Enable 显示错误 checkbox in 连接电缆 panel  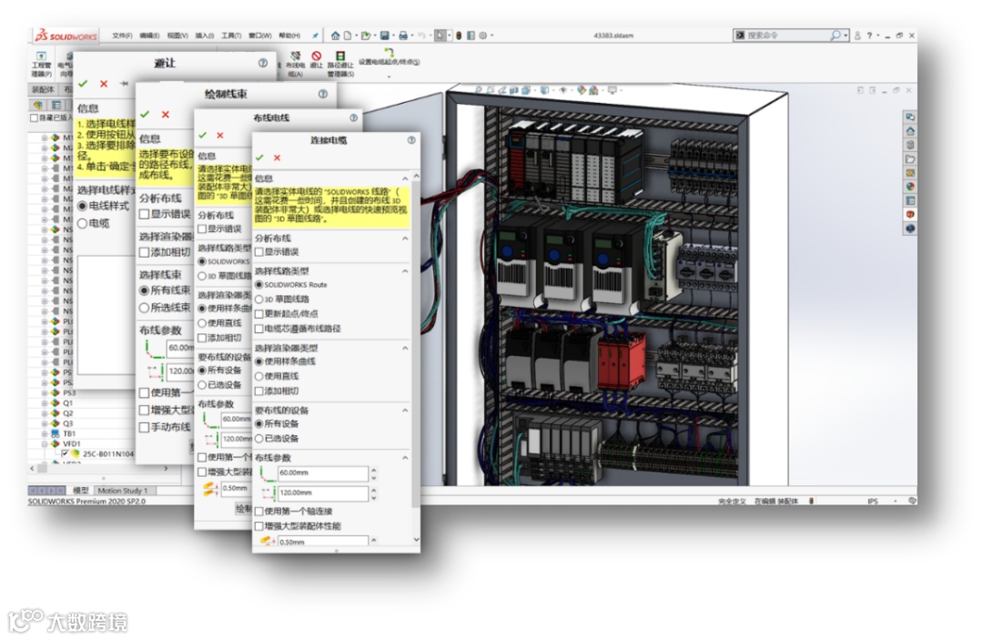[258, 252]
